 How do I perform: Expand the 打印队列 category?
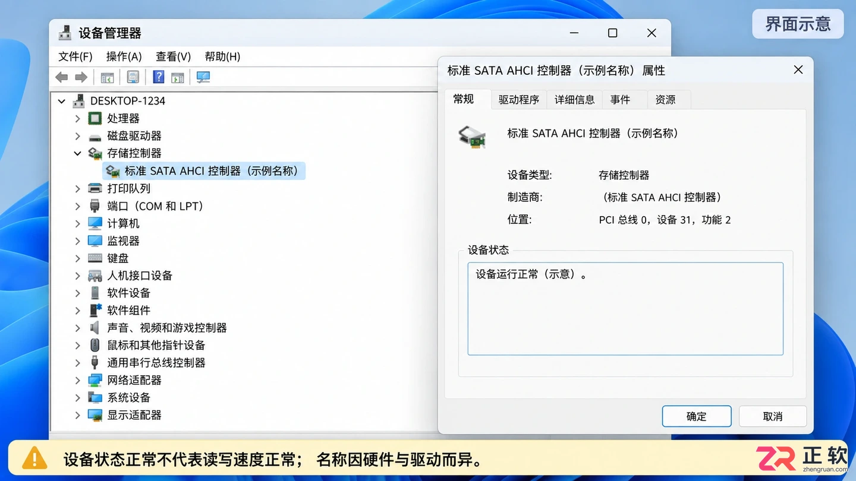[x=77, y=189]
